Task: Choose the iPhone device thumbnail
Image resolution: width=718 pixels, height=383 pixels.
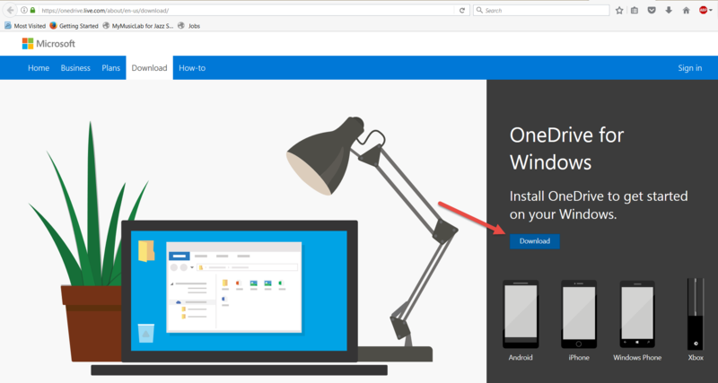Action: point(579,316)
